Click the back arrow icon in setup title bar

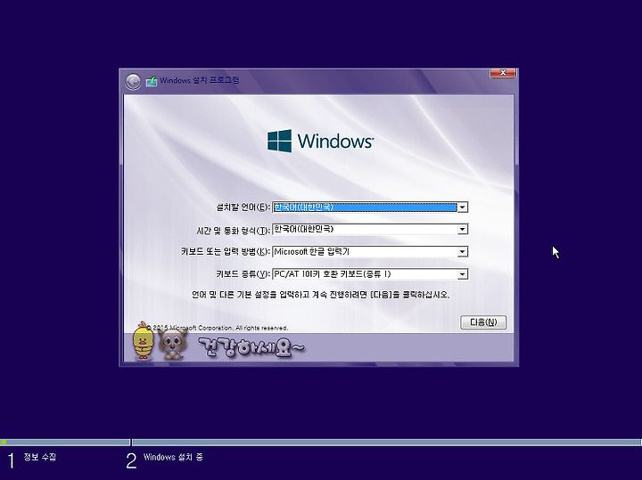click(133, 81)
